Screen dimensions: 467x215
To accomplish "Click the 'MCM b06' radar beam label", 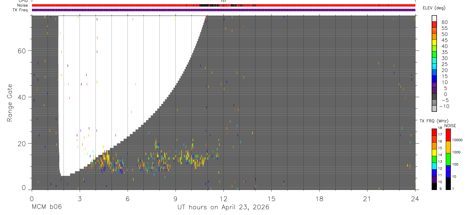I will (x=46, y=207).
